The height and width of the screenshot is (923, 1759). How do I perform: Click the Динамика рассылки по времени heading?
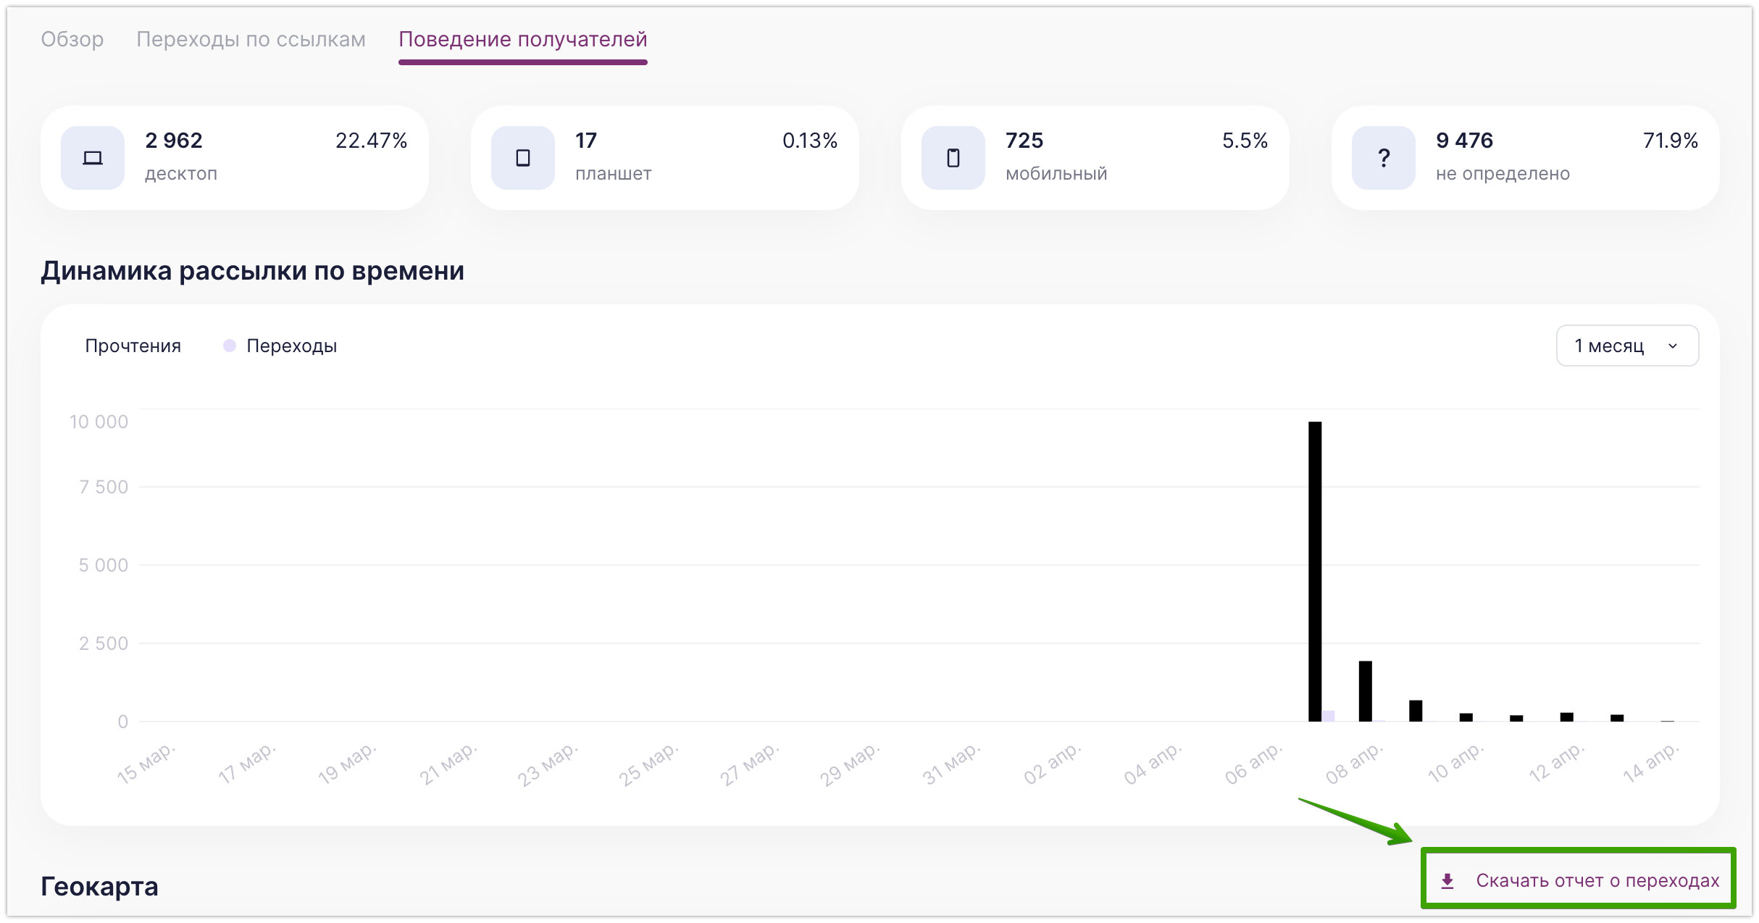[x=252, y=271]
